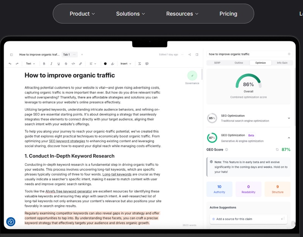
Task: Toggle strikethrough formatting
Action: (66, 64)
